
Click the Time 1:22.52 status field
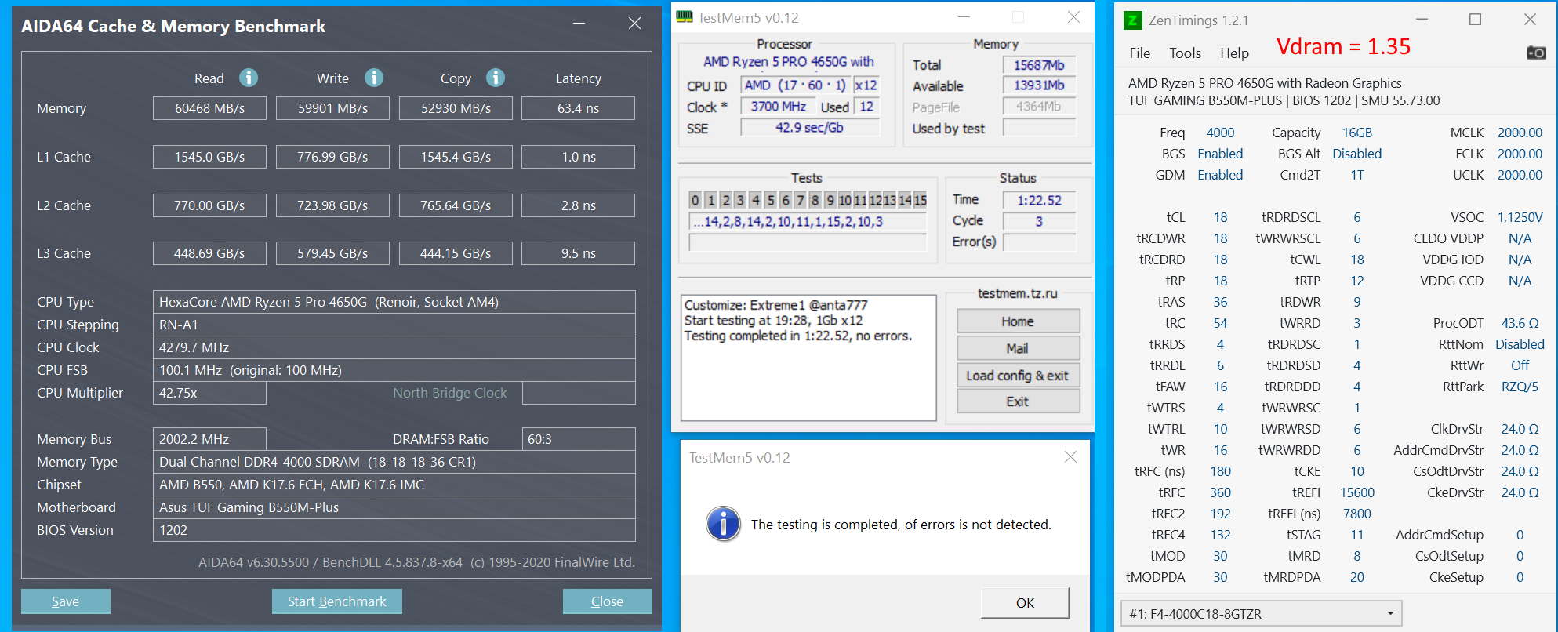(1039, 201)
